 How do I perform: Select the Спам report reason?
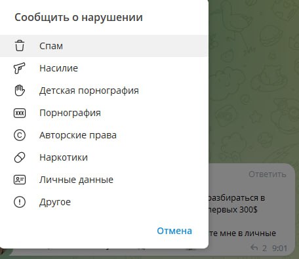click(x=104, y=46)
